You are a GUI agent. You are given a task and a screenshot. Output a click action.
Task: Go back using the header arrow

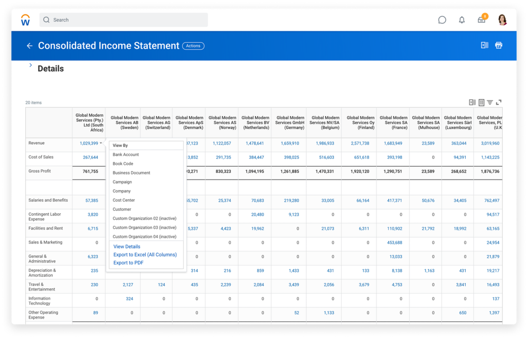pos(30,46)
